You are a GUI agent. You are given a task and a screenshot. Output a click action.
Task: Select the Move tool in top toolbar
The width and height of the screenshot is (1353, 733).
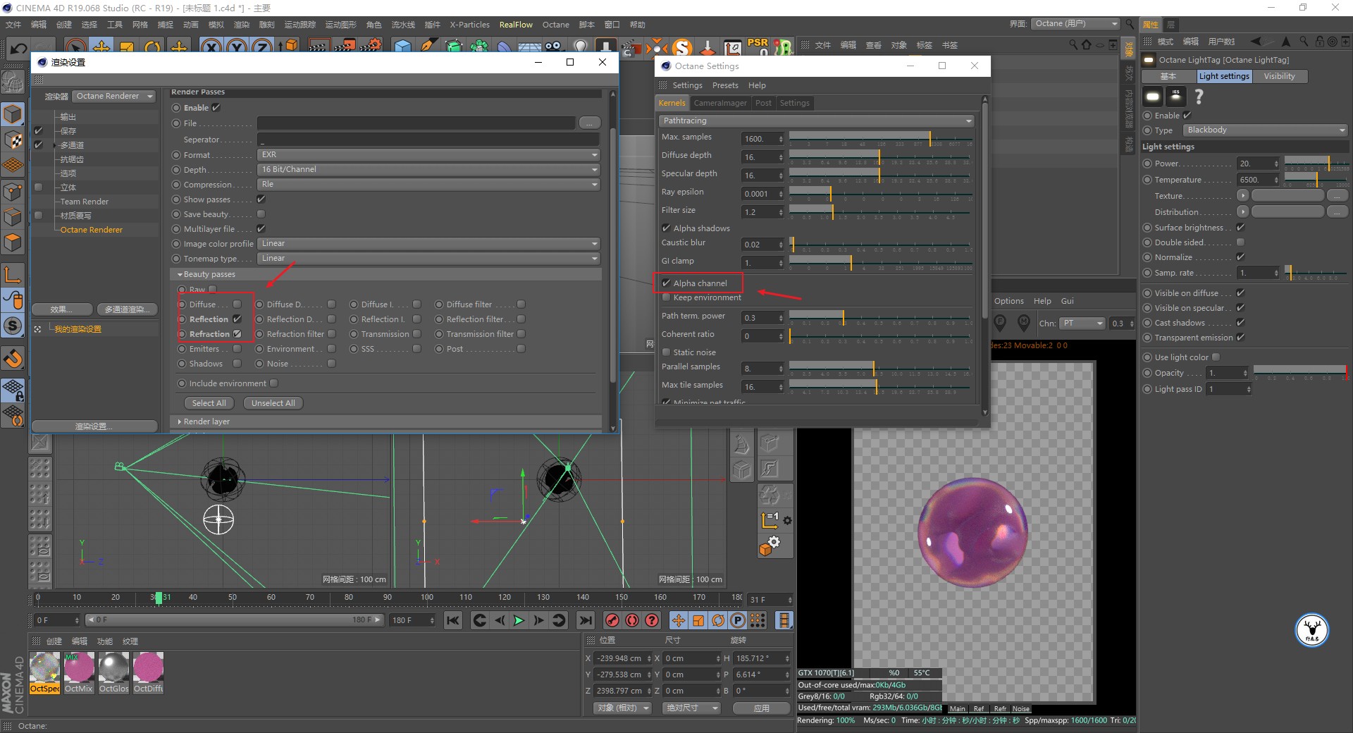click(101, 47)
